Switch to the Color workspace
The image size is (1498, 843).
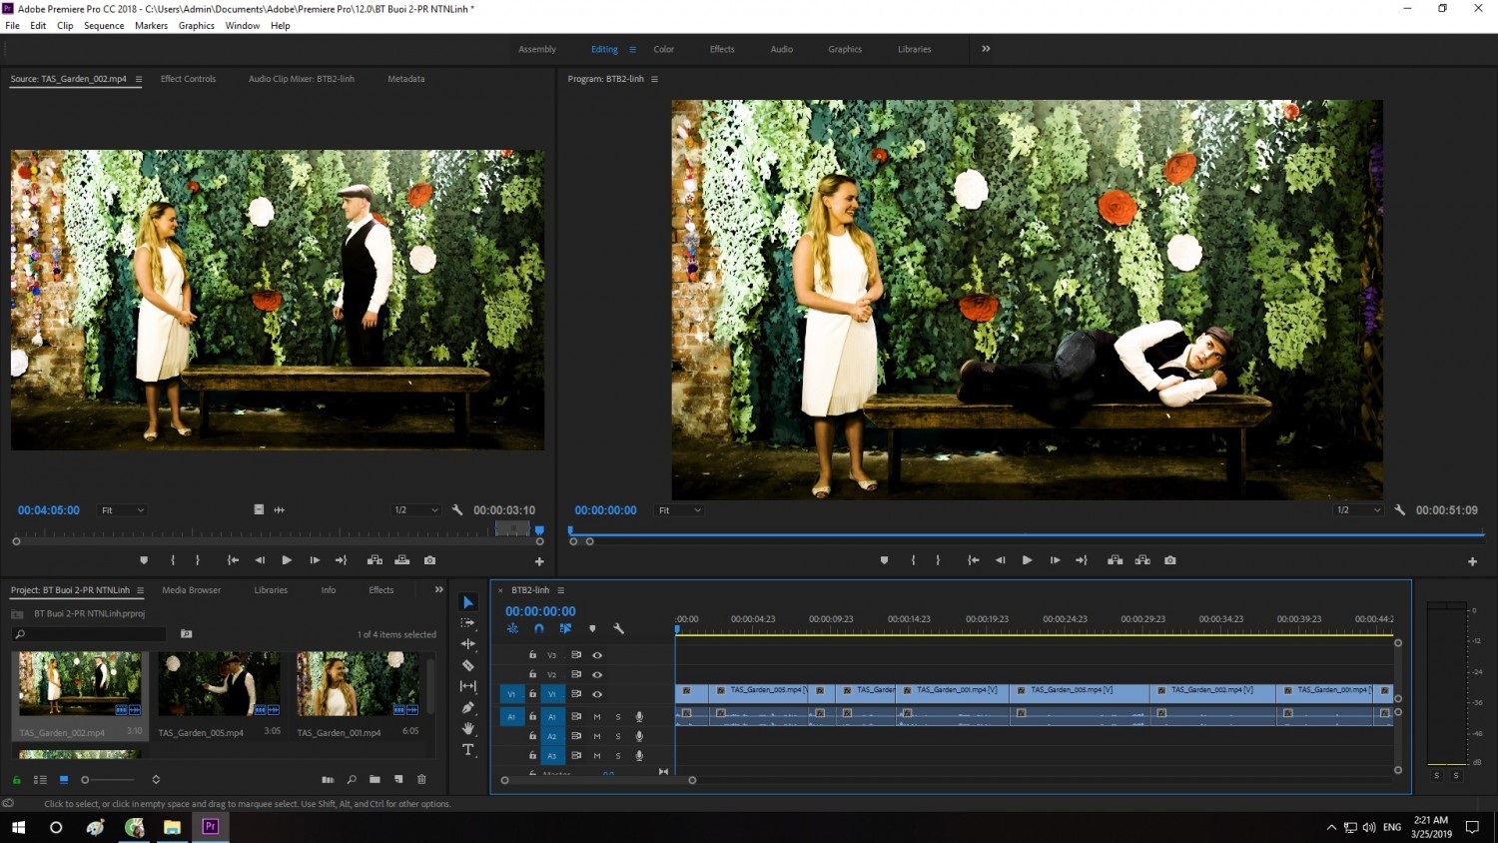pyautogui.click(x=664, y=49)
